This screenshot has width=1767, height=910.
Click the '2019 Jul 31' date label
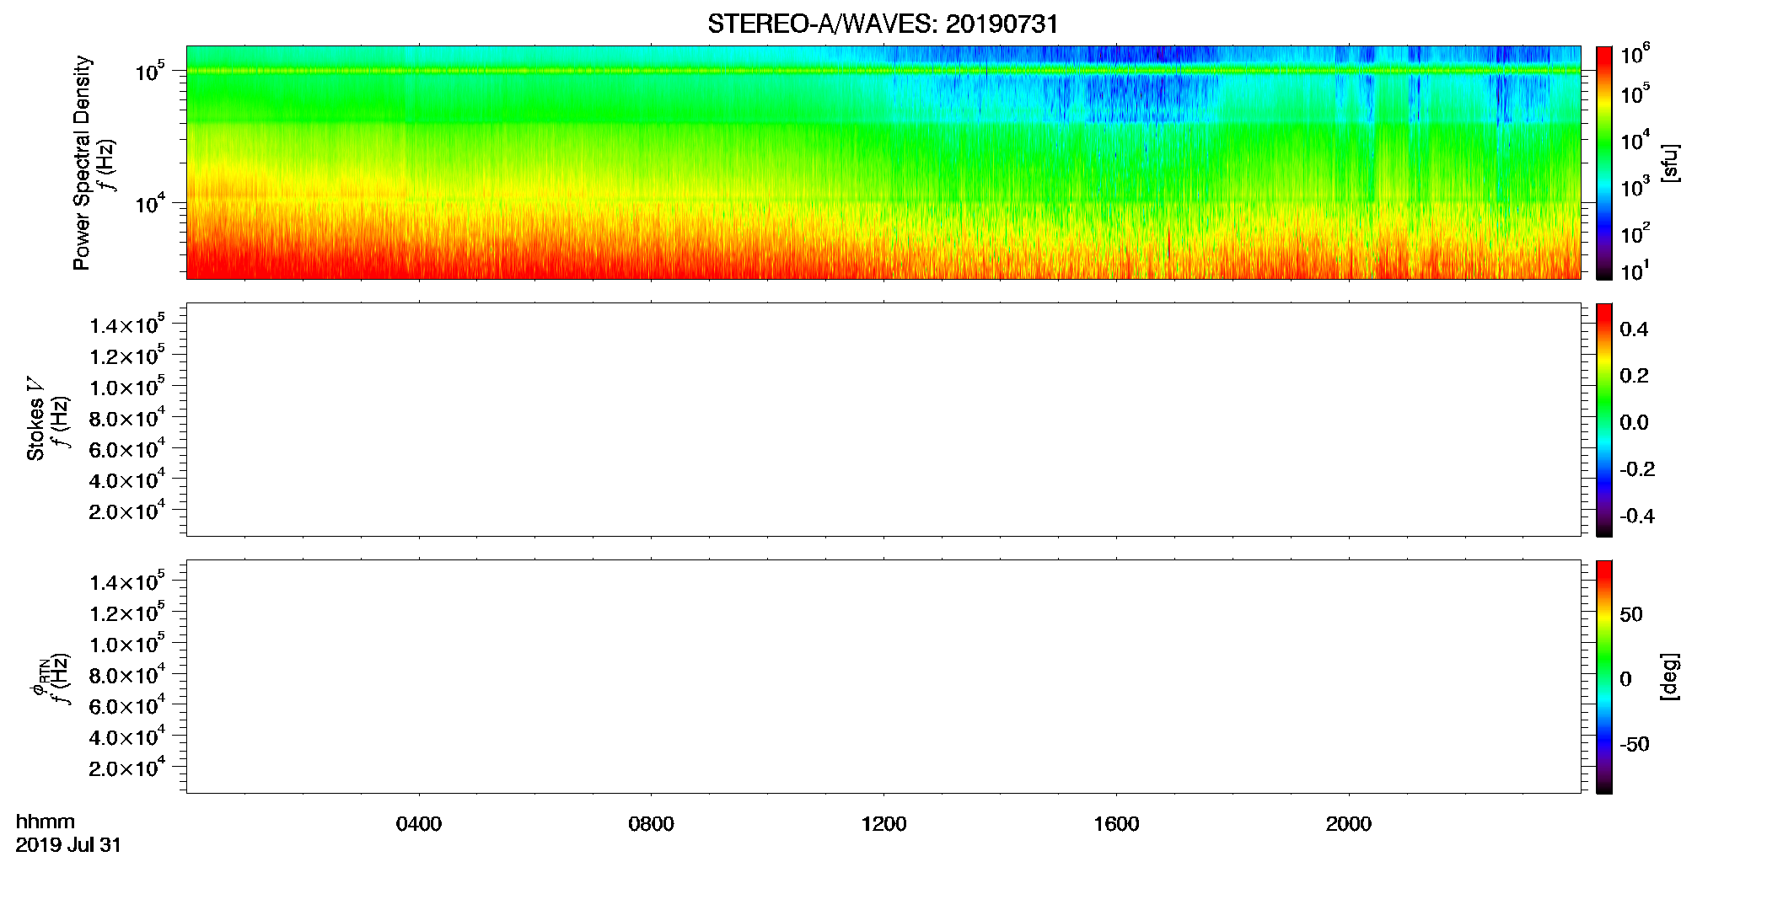pos(68,845)
